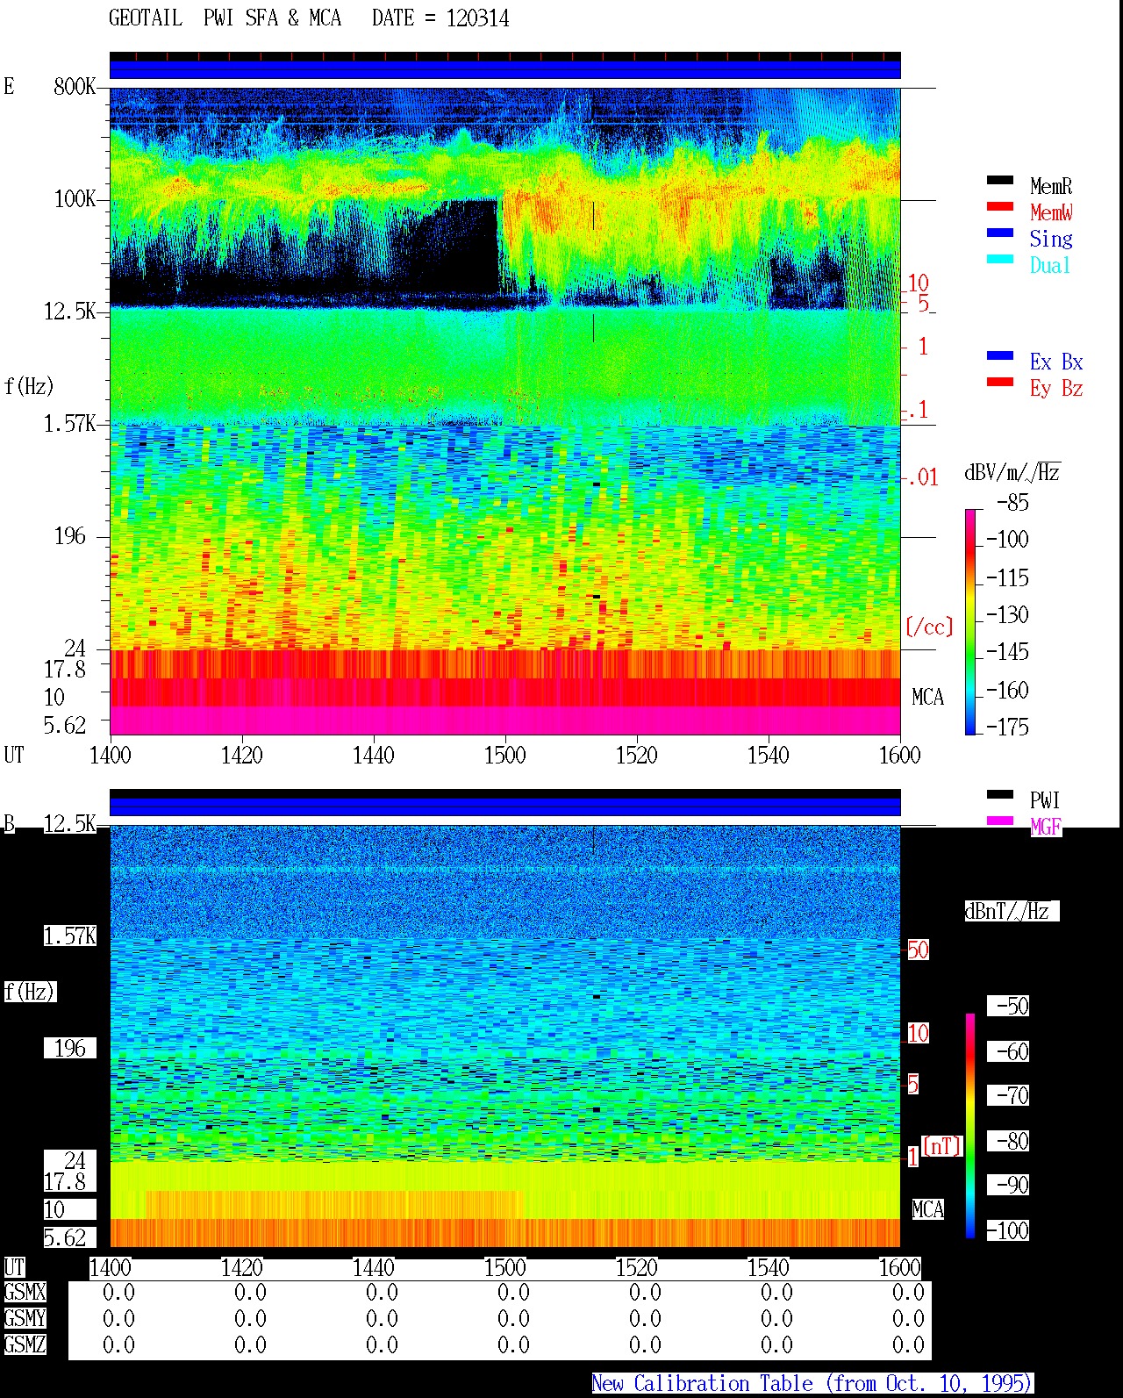The image size is (1123, 1398).
Task: Click the blue status bar above B spectrogram
Action: coord(505,806)
